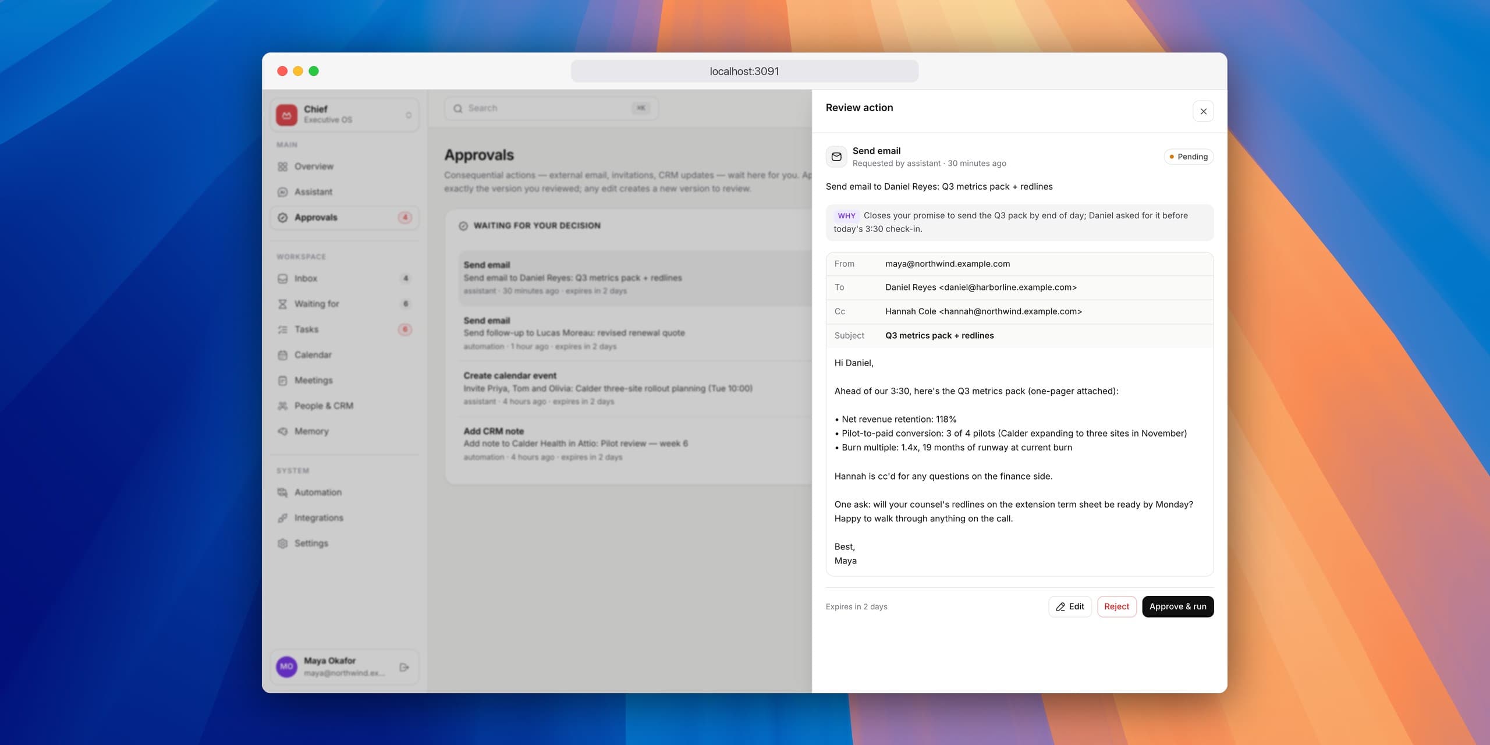Reject the pending email action
The height and width of the screenshot is (745, 1490).
coord(1116,606)
